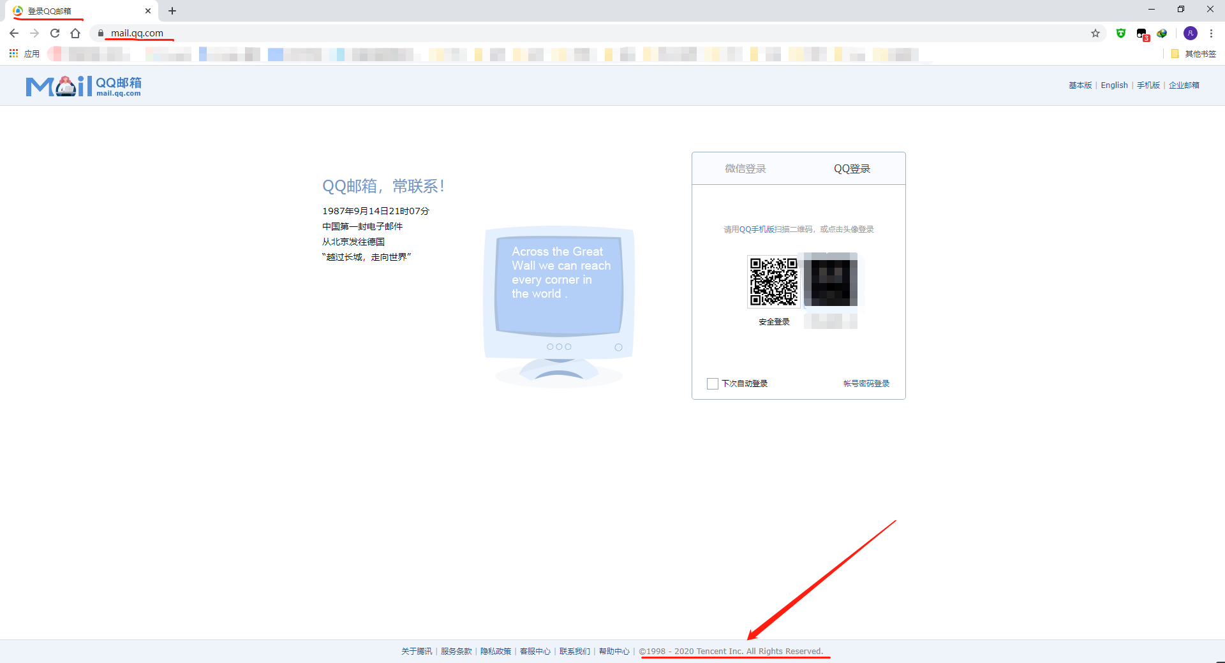The image size is (1225, 663).
Task: Open the browser home page
Action: 75,33
